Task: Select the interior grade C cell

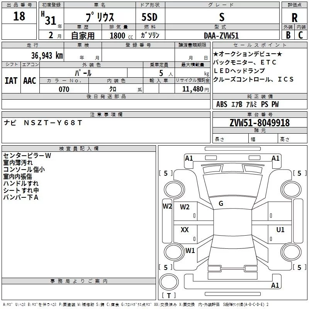Action: [x=301, y=35]
